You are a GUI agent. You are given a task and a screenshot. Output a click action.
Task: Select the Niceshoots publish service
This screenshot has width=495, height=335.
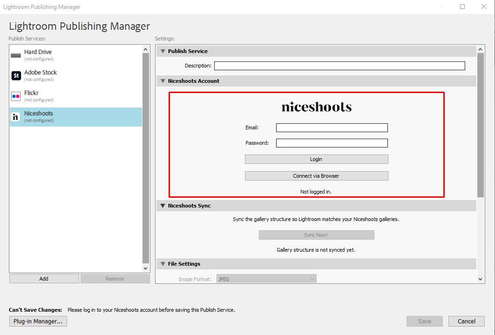76,117
